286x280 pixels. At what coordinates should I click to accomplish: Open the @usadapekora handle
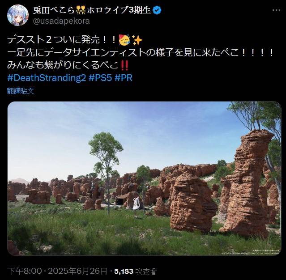(61, 21)
